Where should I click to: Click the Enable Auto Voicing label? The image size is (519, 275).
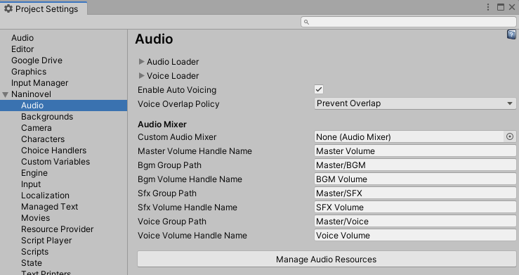coord(177,90)
